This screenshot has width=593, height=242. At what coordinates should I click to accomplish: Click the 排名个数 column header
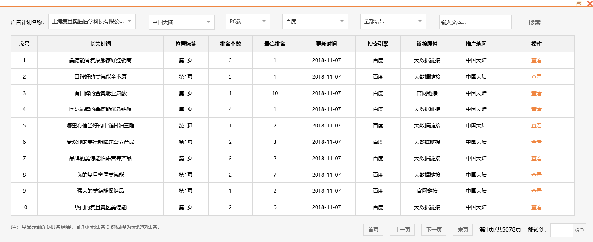click(231, 44)
